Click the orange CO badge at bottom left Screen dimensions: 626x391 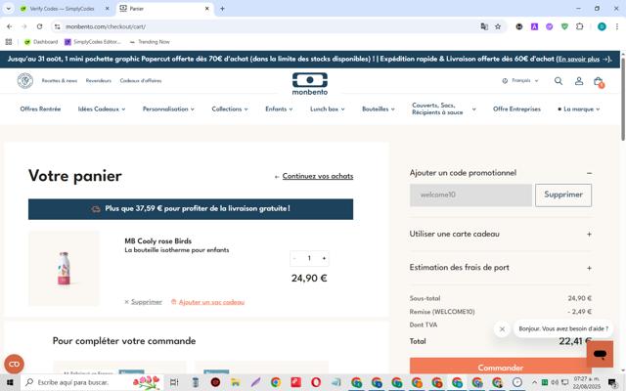click(x=14, y=364)
